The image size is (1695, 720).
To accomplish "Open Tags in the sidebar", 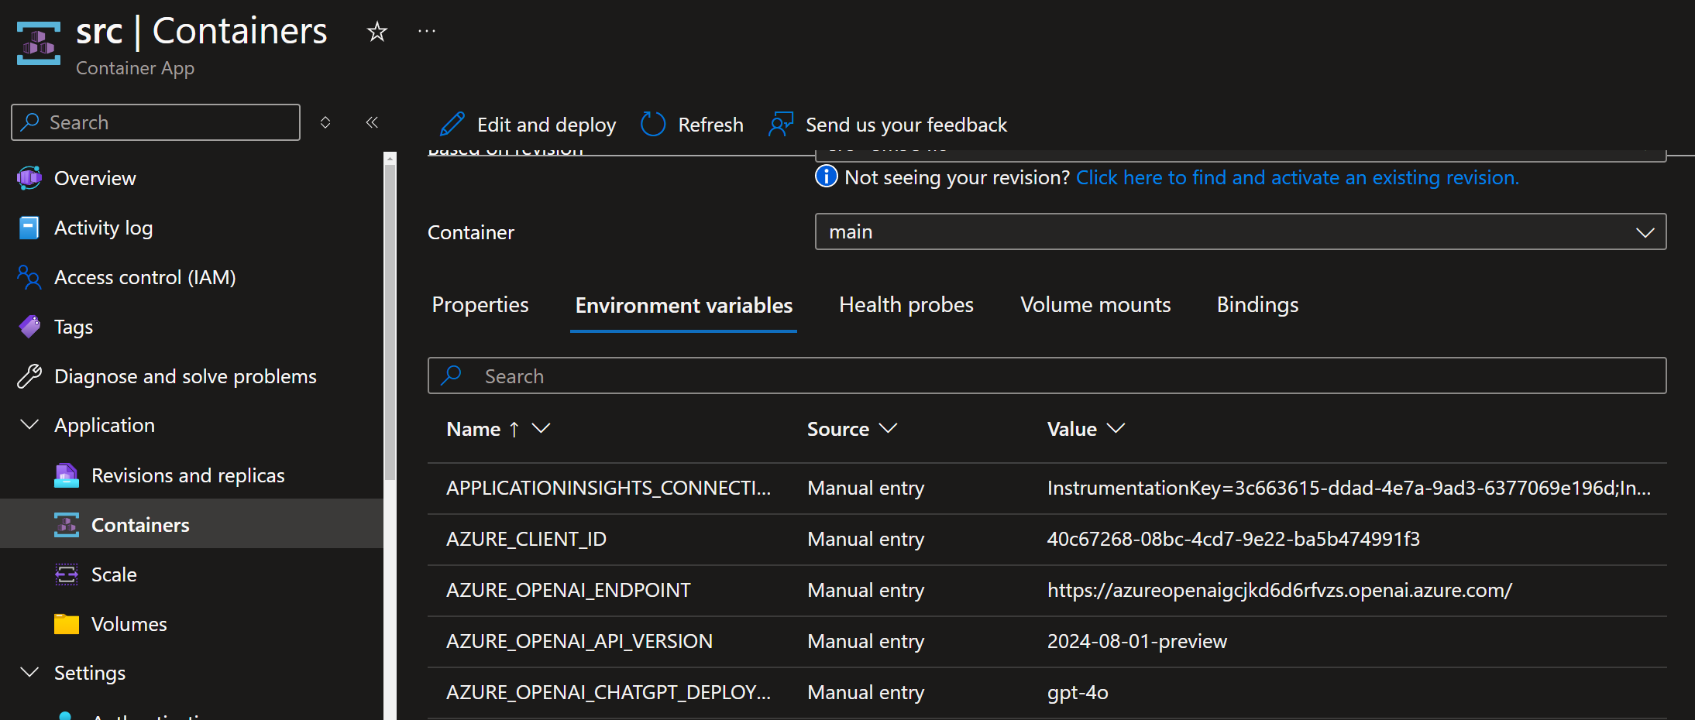I will [74, 327].
